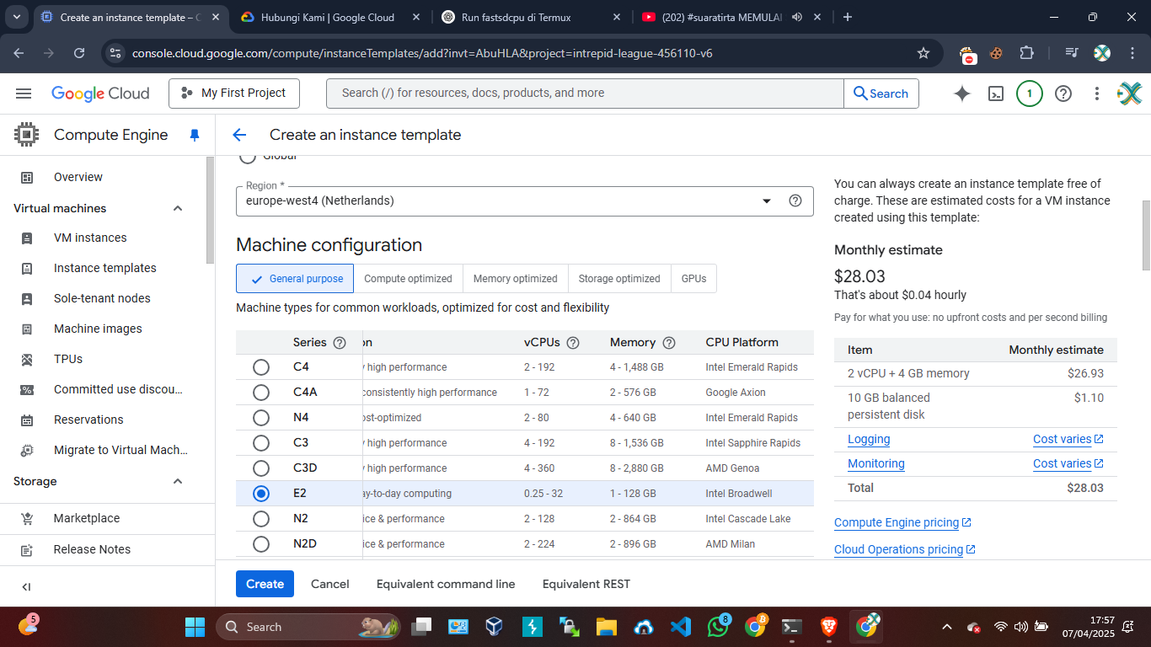This screenshot has width=1151, height=647.
Task: Select the N4 series radio button
Action: click(x=261, y=418)
